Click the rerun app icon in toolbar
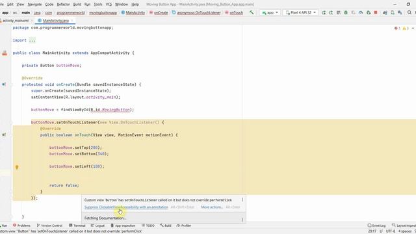This screenshot has width=416, height=234. tap(324, 12)
